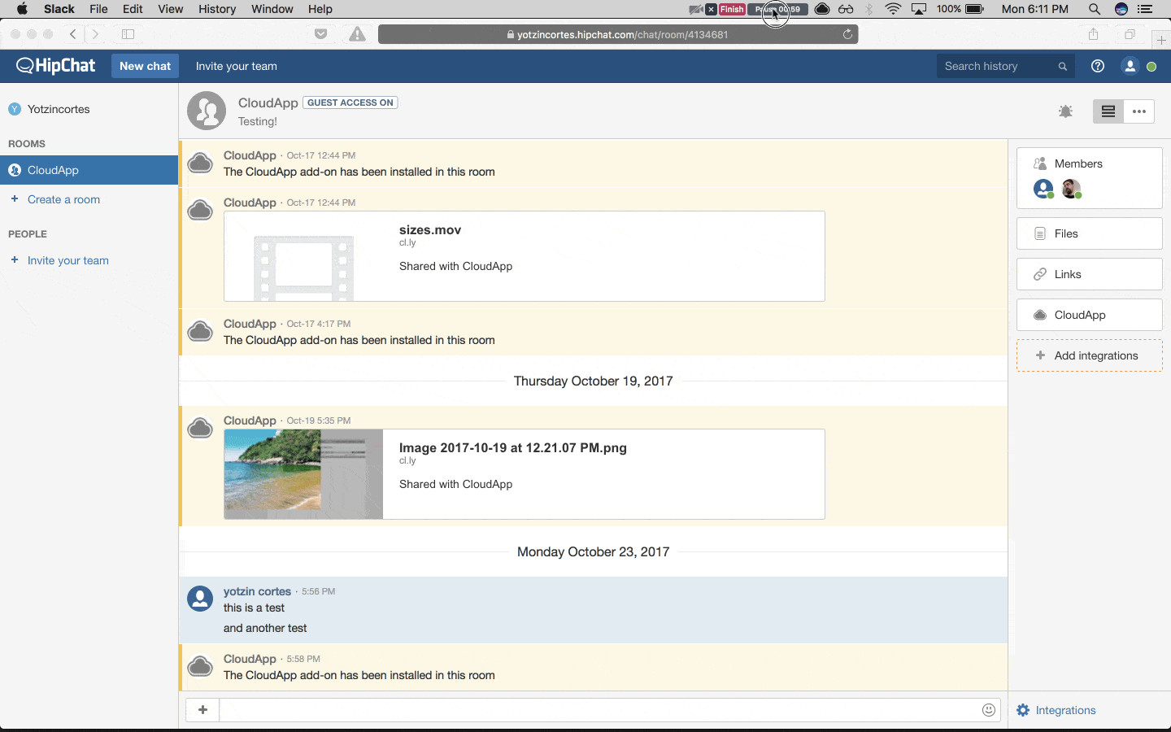Viewport: 1171px width, 732px height.
Task: Open the CloudApp integration panel
Action: pos(1089,315)
